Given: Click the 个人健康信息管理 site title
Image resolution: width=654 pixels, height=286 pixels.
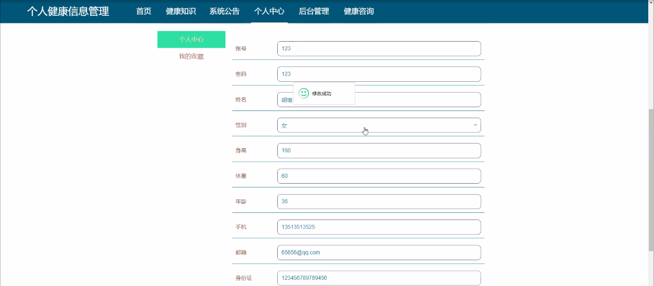Looking at the screenshot, I should coord(68,11).
